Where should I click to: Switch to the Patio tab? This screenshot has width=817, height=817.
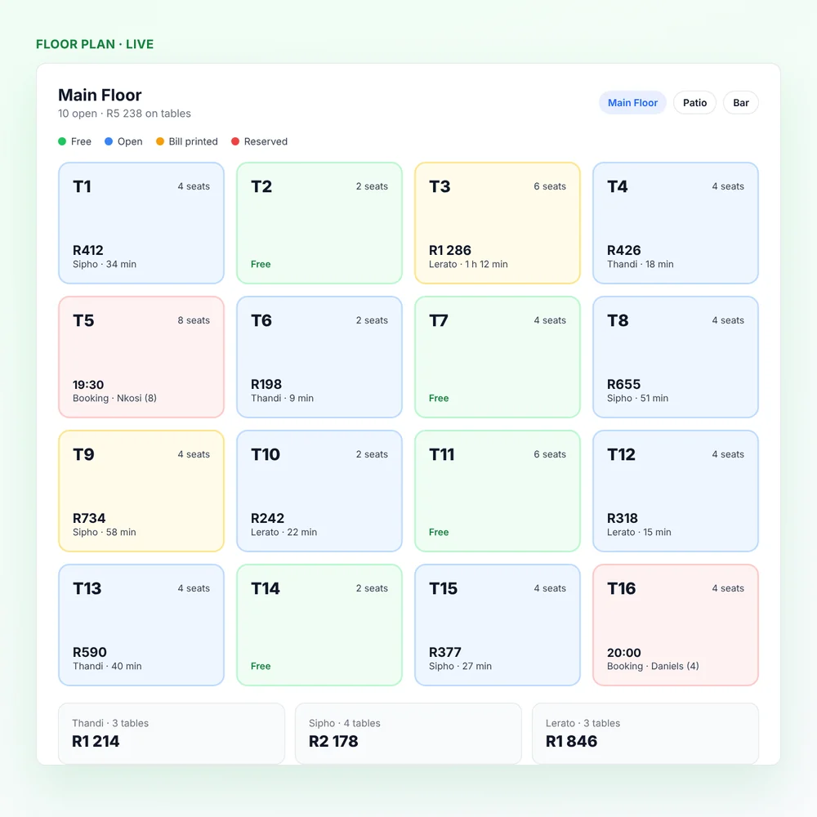[x=694, y=103]
